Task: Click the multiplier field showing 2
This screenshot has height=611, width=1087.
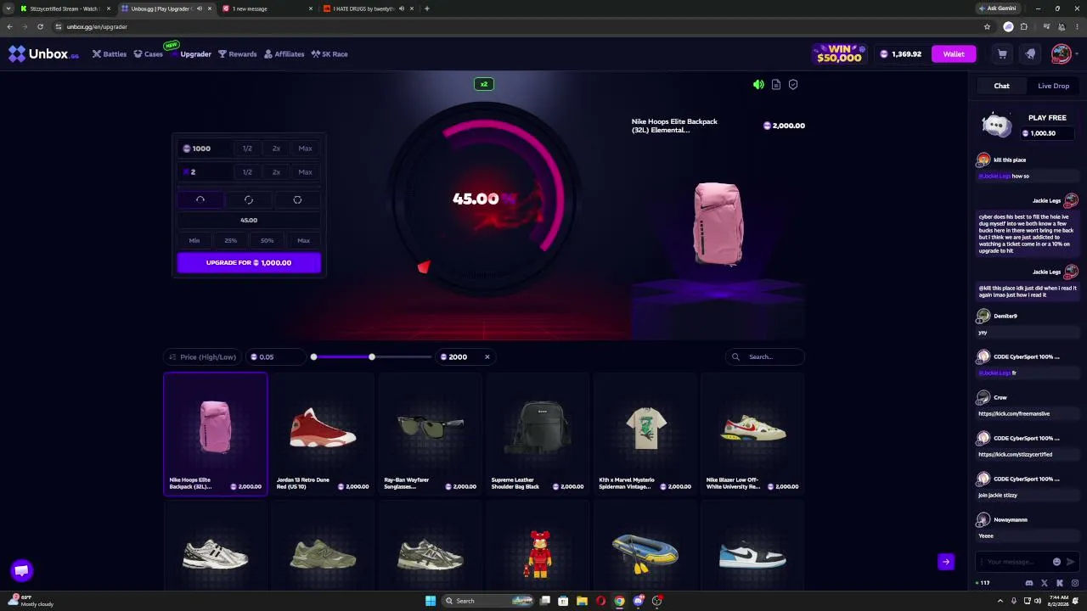Action: (204, 172)
